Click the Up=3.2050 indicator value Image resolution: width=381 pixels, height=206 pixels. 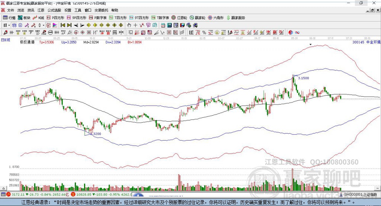click(69, 42)
